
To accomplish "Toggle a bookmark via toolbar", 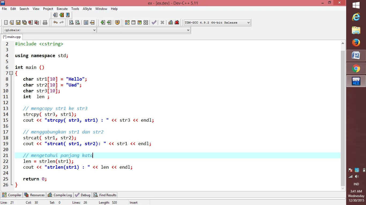I will click(62, 15).
